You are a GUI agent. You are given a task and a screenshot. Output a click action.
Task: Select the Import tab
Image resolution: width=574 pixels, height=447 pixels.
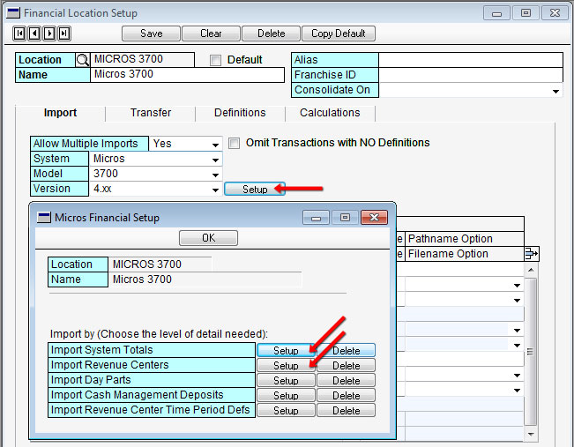click(61, 113)
